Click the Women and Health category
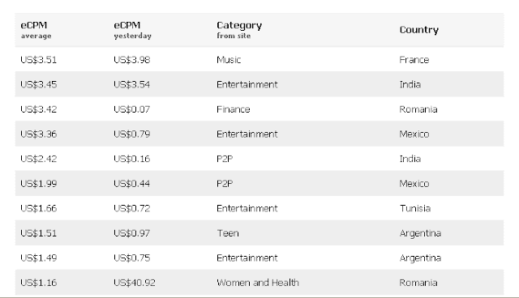Screen dimensions: 519x298 pos(258,283)
